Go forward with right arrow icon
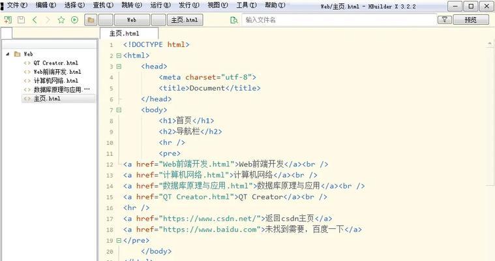The width and height of the screenshot is (495, 261). click(x=48, y=20)
